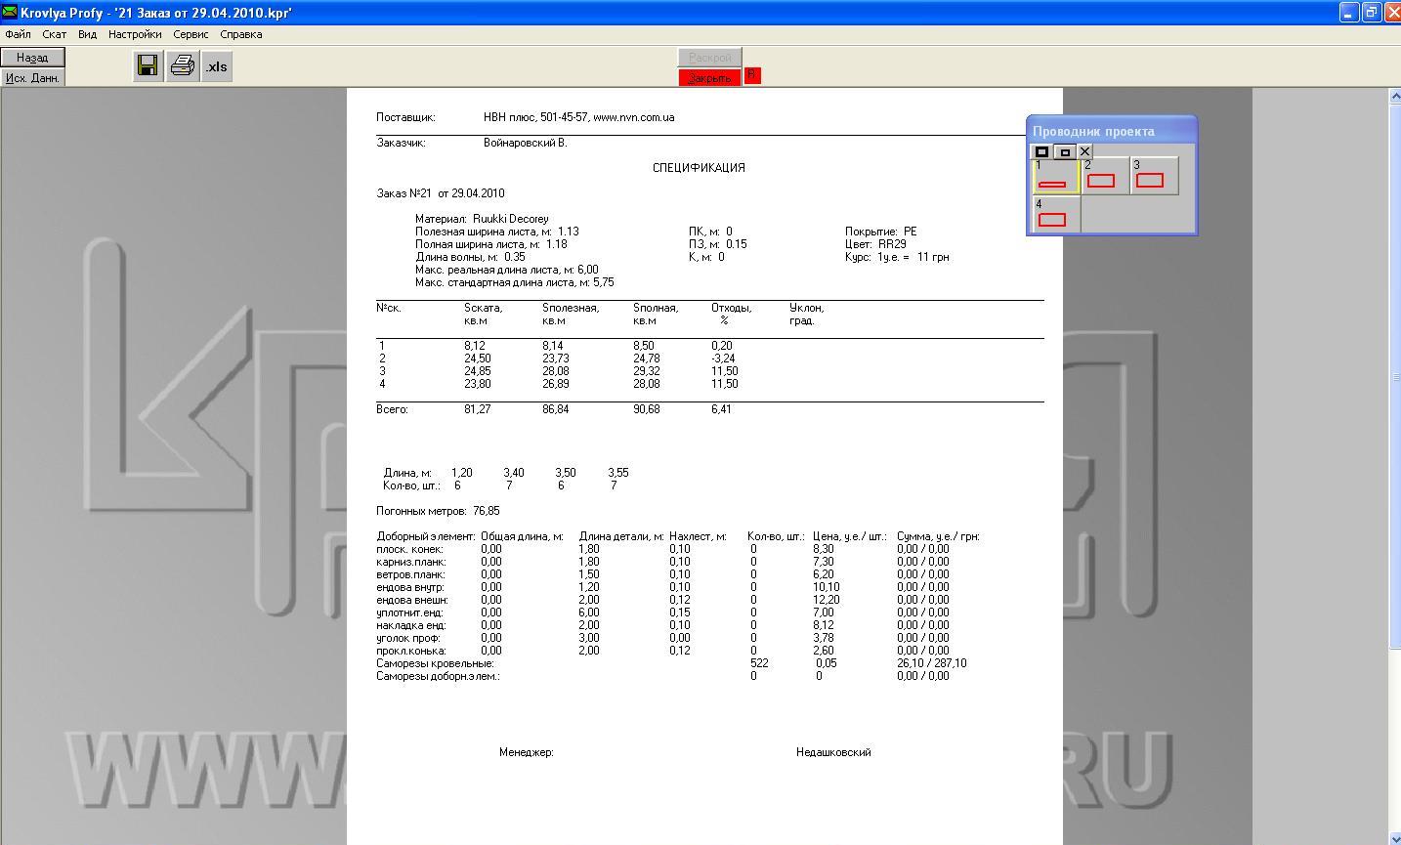Image resolution: width=1401 pixels, height=845 pixels.
Task: Click price 12,20 in ендова внешн row
Action: point(827,600)
